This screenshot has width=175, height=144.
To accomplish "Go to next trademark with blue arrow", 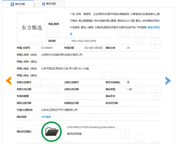I will [x=168, y=81].
